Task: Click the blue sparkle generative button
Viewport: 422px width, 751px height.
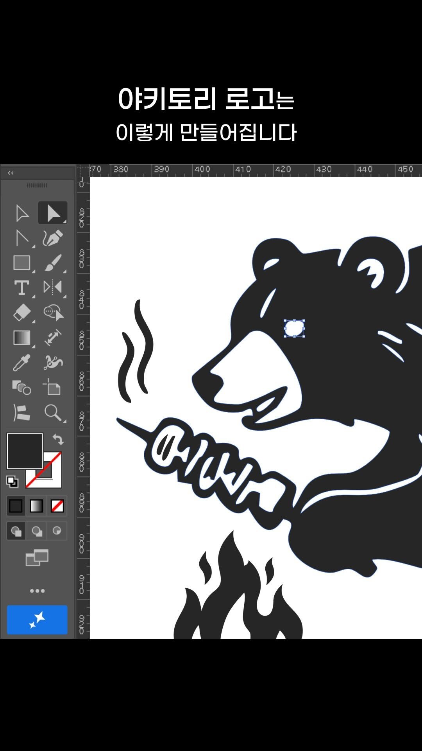Action: click(x=37, y=620)
